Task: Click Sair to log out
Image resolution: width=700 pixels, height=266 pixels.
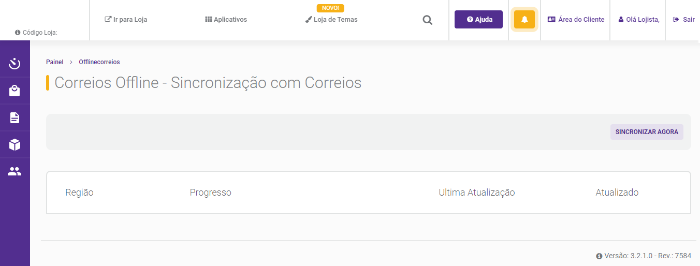Action: pyautogui.click(x=683, y=20)
